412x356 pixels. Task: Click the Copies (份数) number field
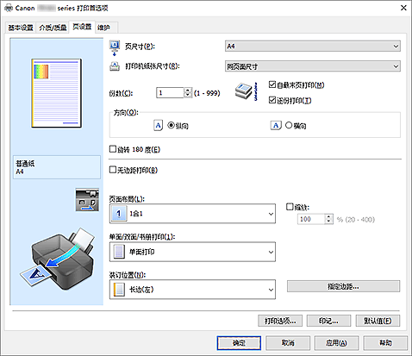tap(170, 93)
